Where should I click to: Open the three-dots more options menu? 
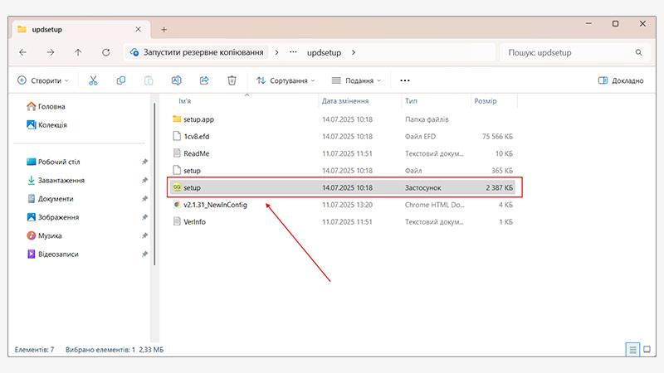click(x=405, y=80)
